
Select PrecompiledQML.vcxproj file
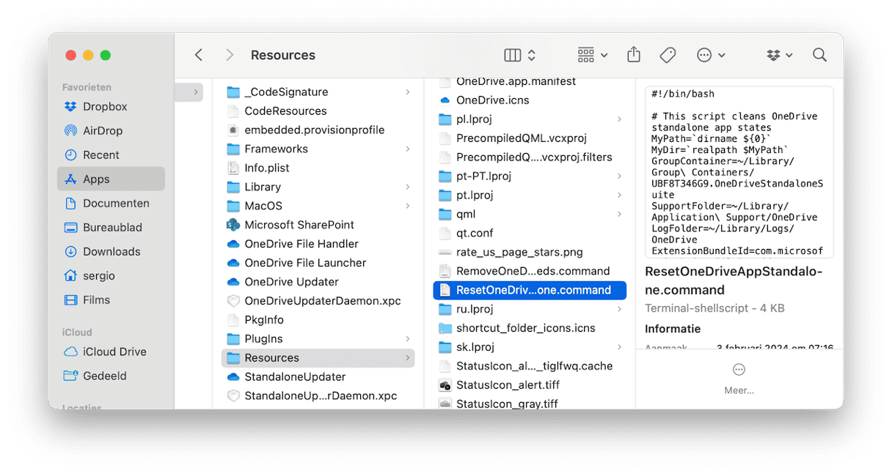(x=530, y=138)
